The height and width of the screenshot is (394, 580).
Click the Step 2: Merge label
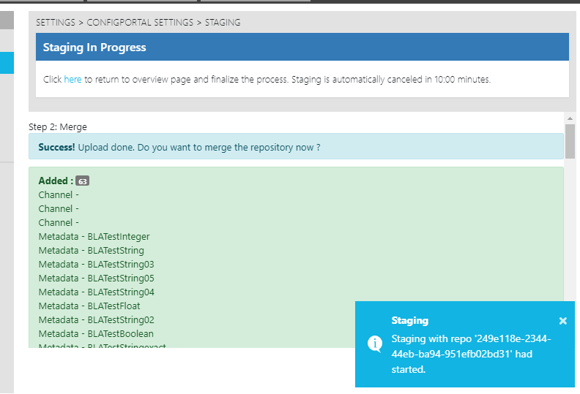[x=58, y=126]
